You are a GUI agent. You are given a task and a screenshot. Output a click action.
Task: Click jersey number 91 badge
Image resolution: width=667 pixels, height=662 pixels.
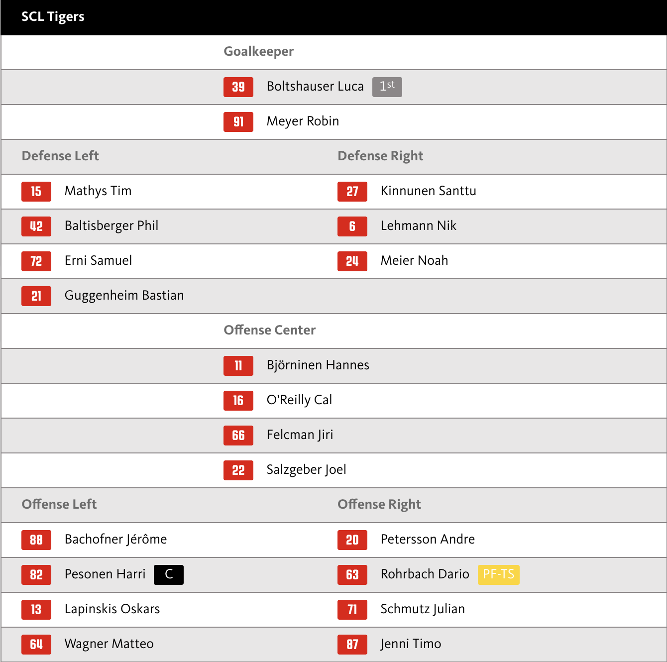point(238,122)
